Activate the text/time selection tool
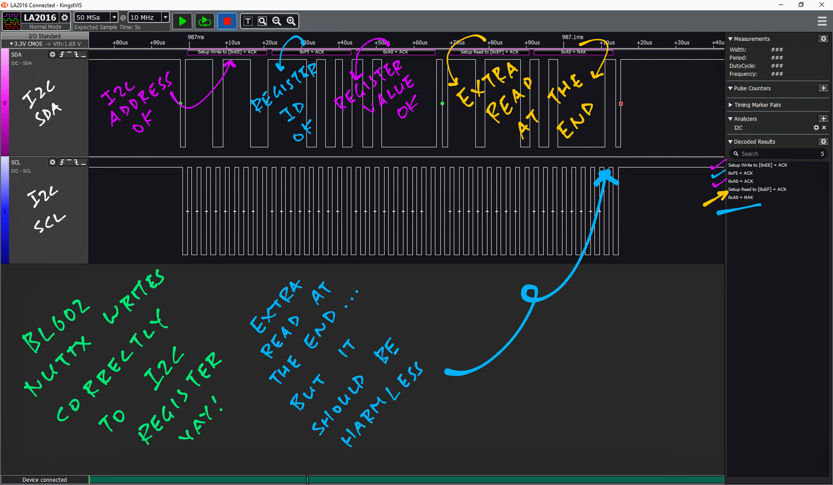833x485 pixels. point(248,21)
